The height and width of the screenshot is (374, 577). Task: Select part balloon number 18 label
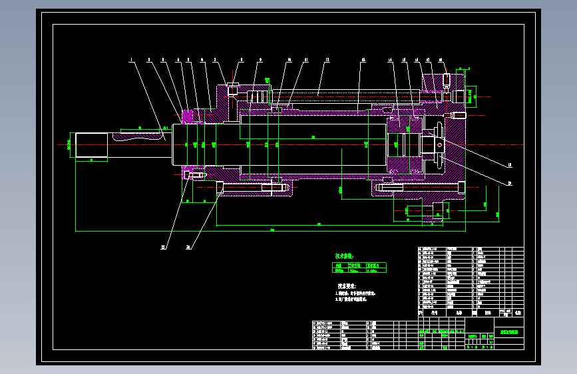(441, 60)
